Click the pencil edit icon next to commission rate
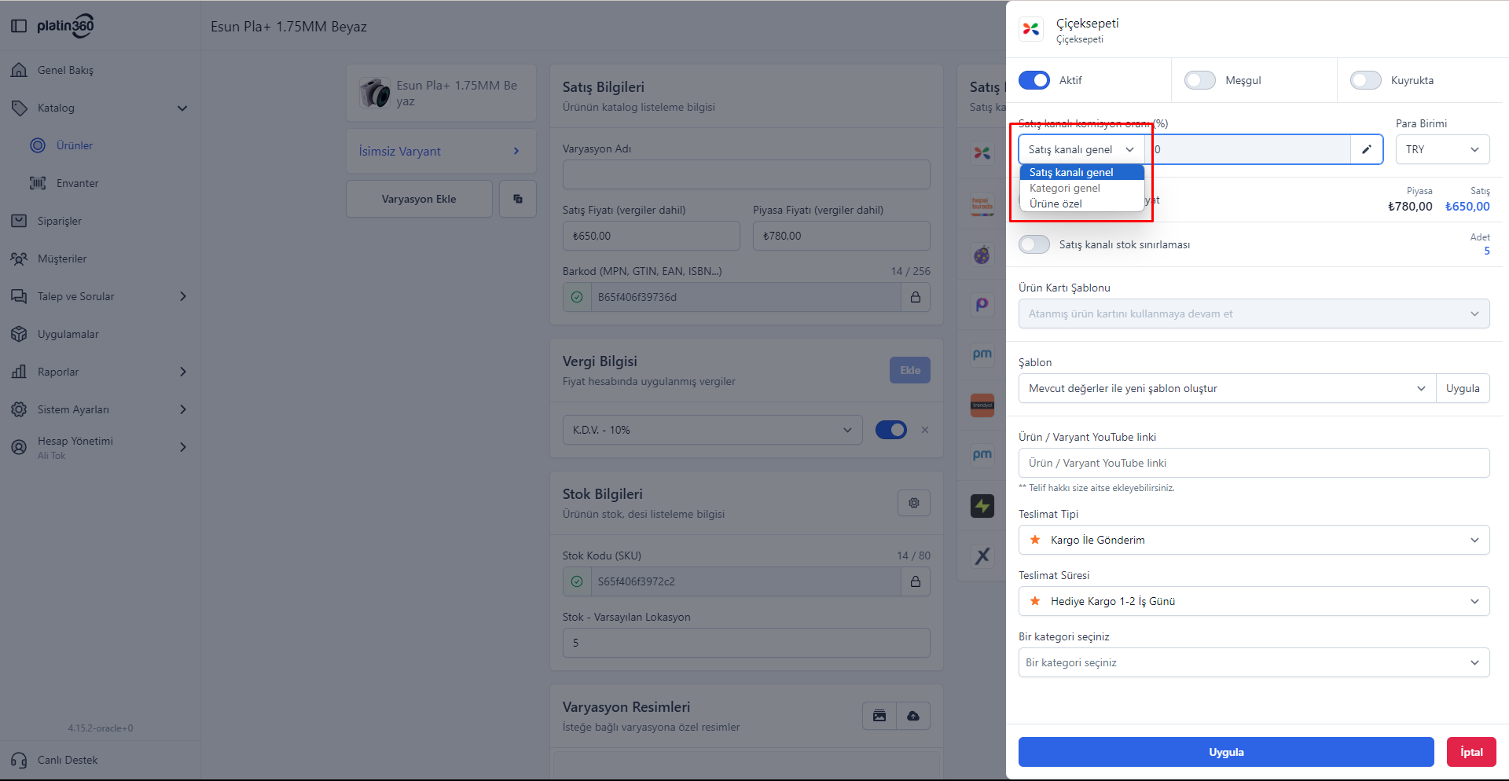The image size is (1509, 781). 1367,149
